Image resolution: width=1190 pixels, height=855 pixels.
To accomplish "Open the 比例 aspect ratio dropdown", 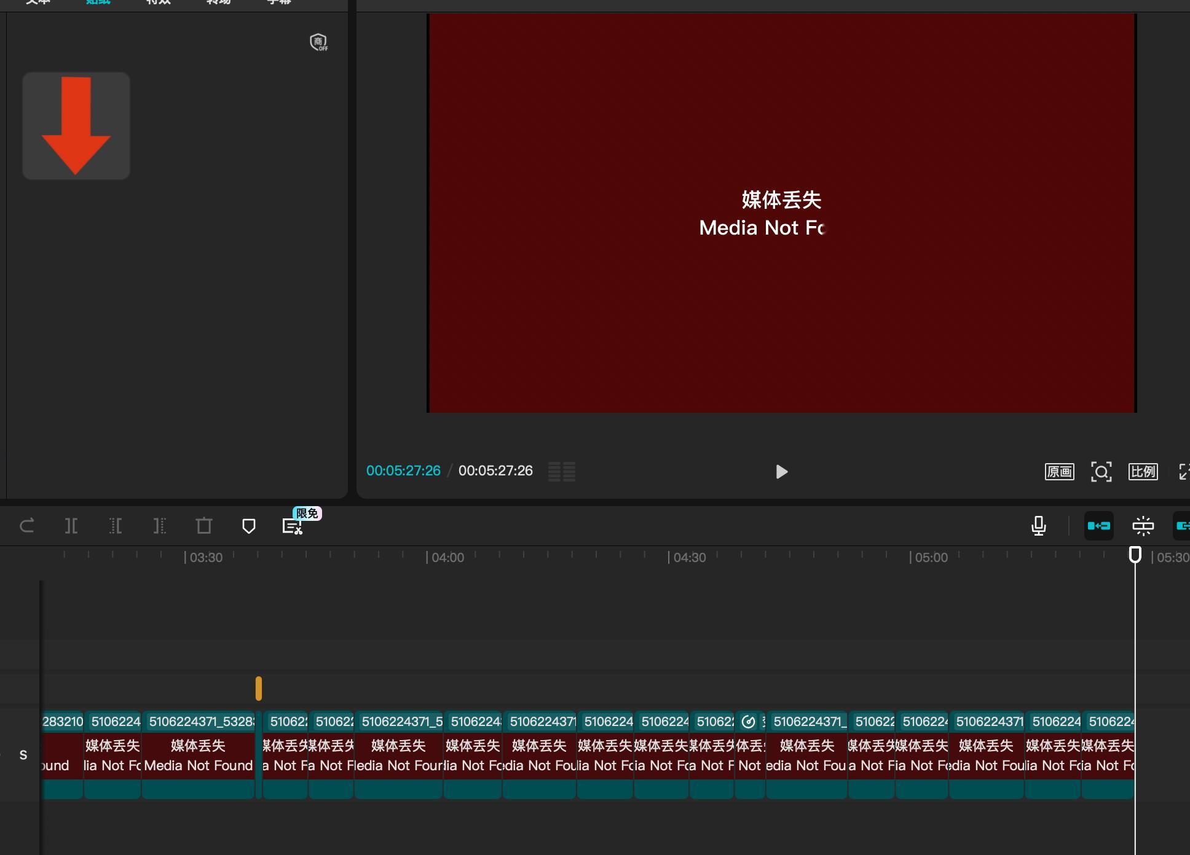I will (1143, 472).
